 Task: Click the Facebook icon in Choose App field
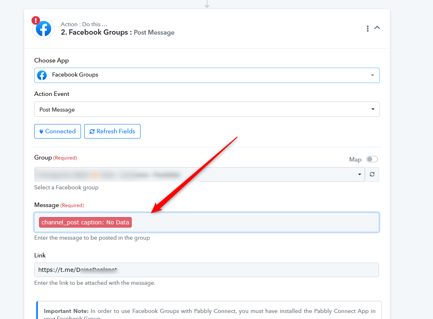point(42,75)
